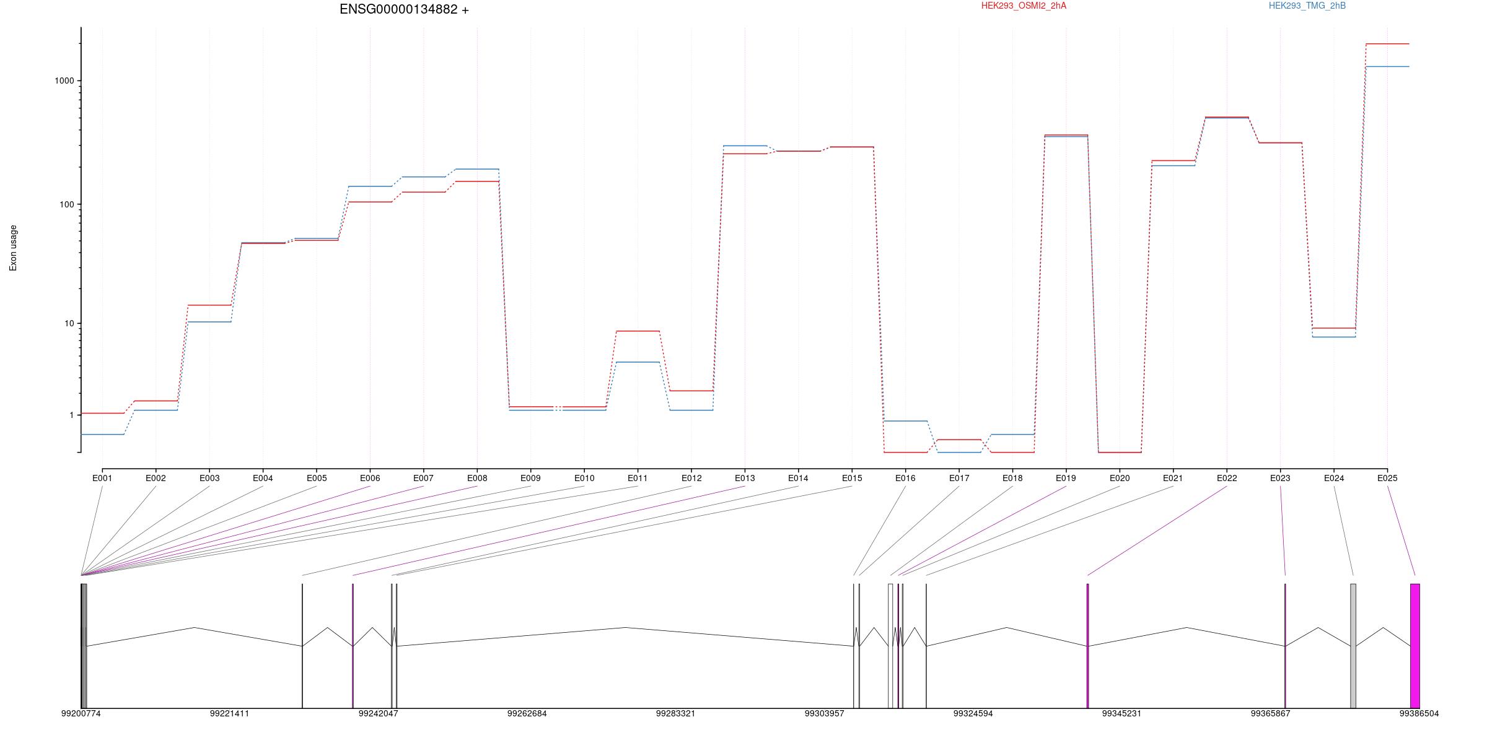Click exon label E020

click(x=1120, y=478)
